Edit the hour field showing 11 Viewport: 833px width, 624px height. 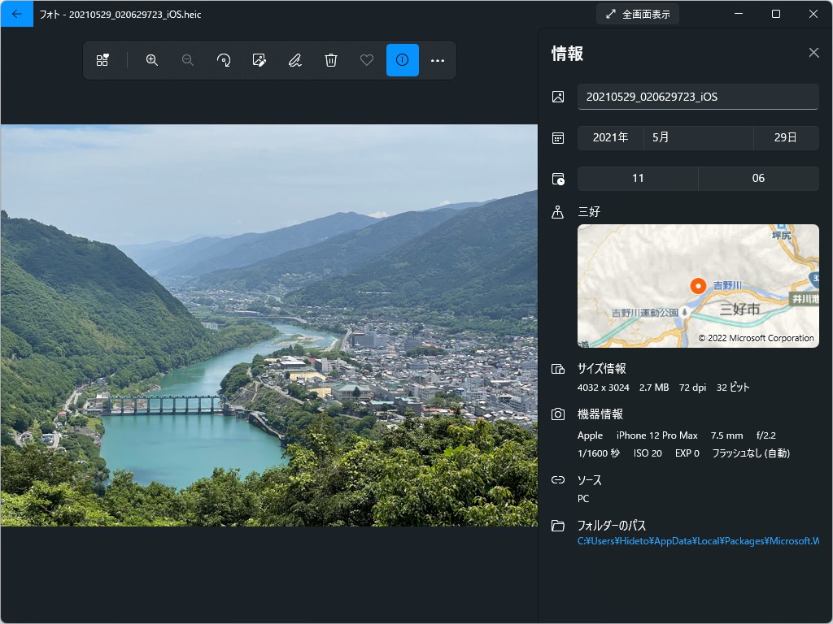coord(638,178)
